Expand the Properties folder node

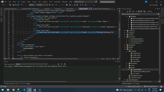pyautogui.click(x=125, y=31)
